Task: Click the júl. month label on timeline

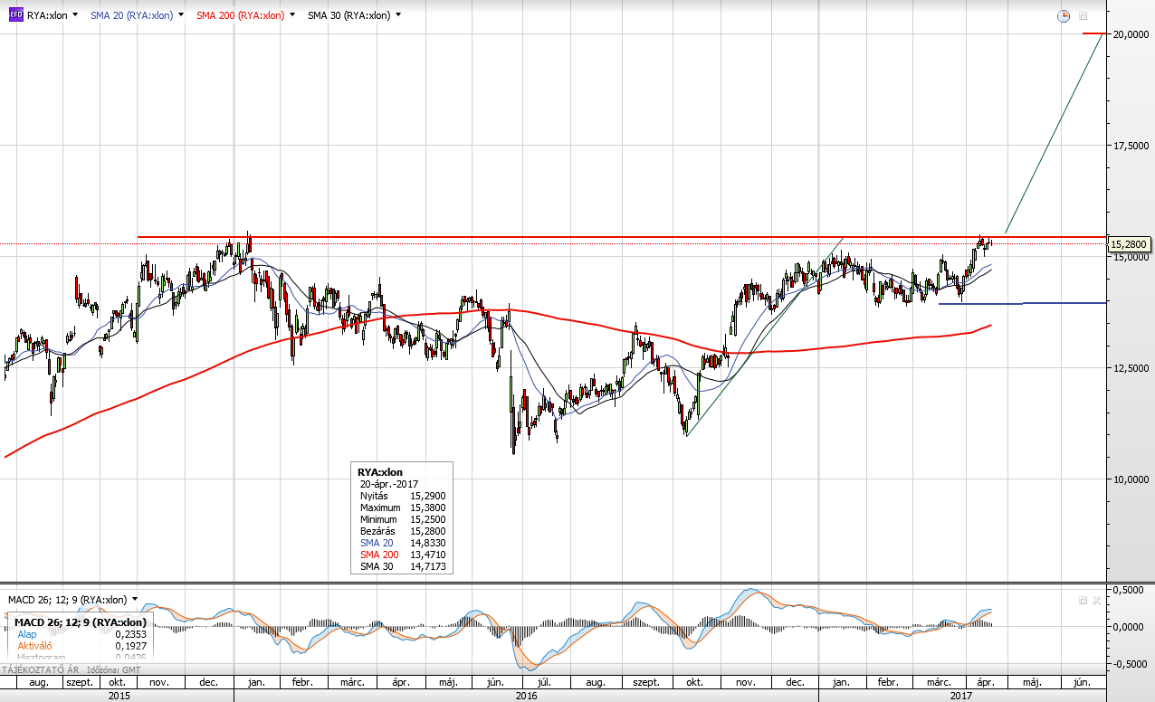Action: pyautogui.click(x=546, y=682)
